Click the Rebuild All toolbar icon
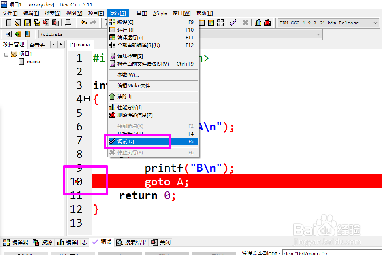382x255 pixels. [220, 23]
